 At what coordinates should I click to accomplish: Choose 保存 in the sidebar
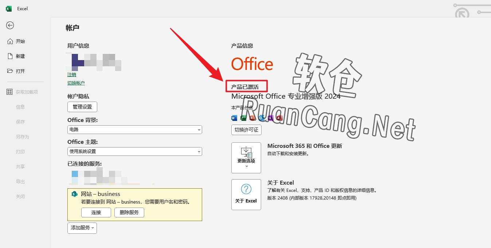tap(20, 122)
